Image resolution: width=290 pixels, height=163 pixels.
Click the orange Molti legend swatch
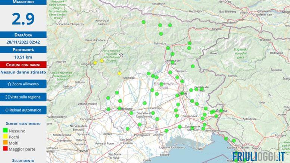click(6, 143)
